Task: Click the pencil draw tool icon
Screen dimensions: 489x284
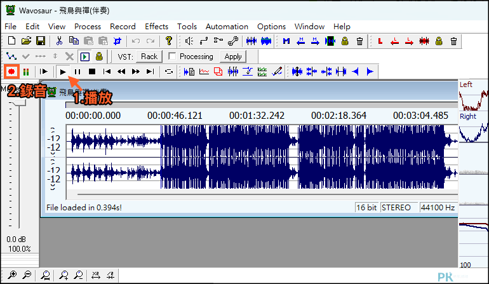Action: pyautogui.click(x=277, y=72)
